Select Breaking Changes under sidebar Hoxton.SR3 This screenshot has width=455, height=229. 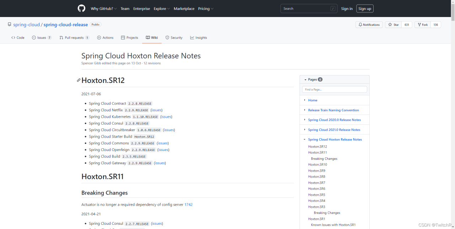[x=327, y=213]
